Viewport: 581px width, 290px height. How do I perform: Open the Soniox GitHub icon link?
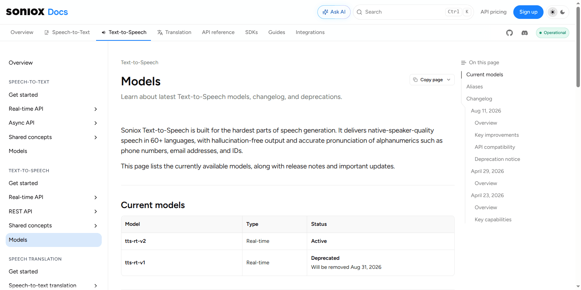coord(510,33)
